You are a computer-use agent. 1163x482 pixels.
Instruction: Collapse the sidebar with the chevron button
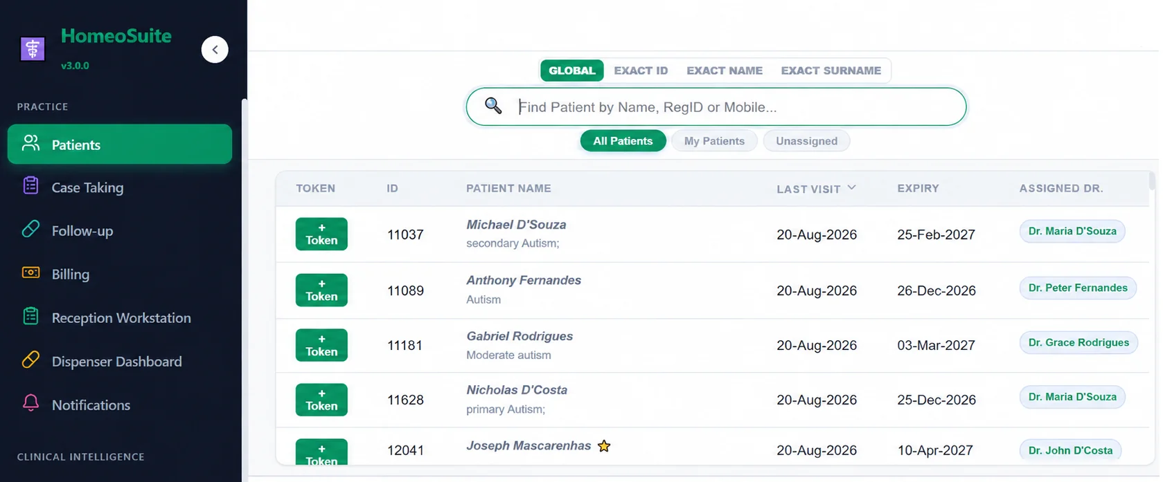pos(215,50)
